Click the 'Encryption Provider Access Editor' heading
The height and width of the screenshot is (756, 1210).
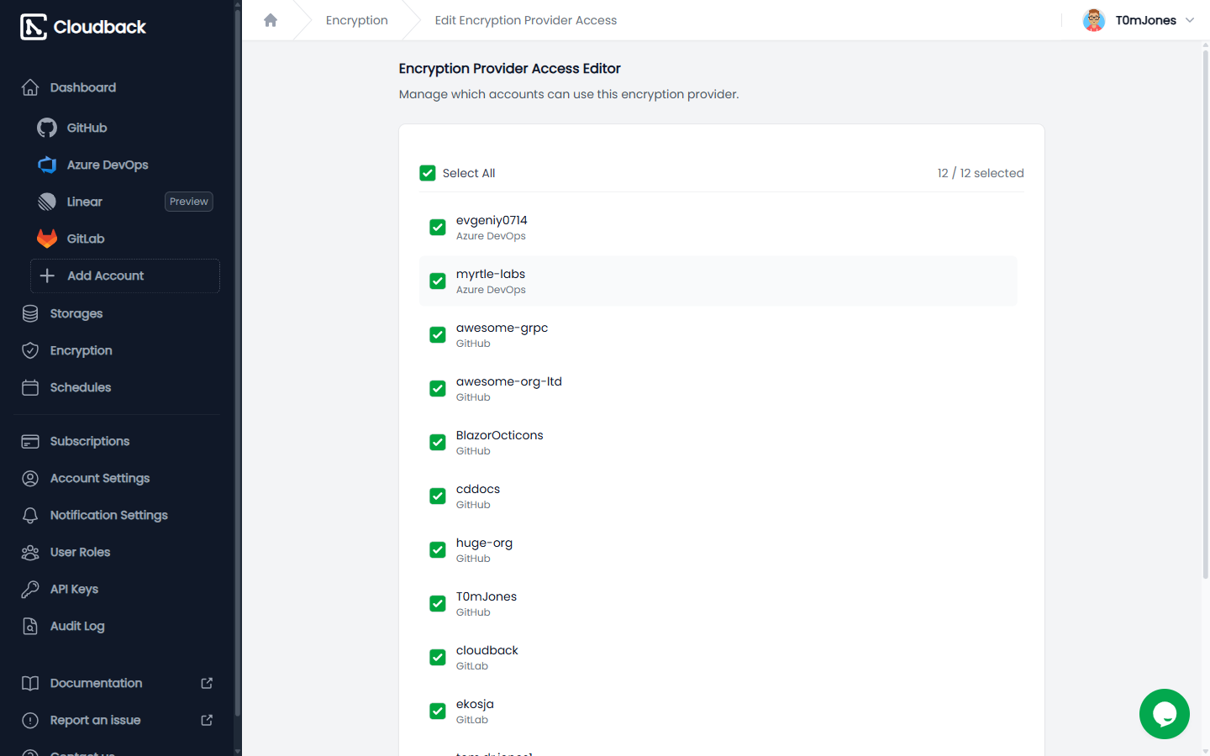(x=509, y=69)
